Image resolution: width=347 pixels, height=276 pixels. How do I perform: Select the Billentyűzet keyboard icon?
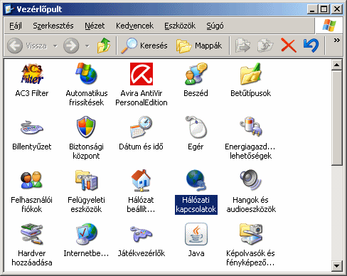click(x=32, y=127)
